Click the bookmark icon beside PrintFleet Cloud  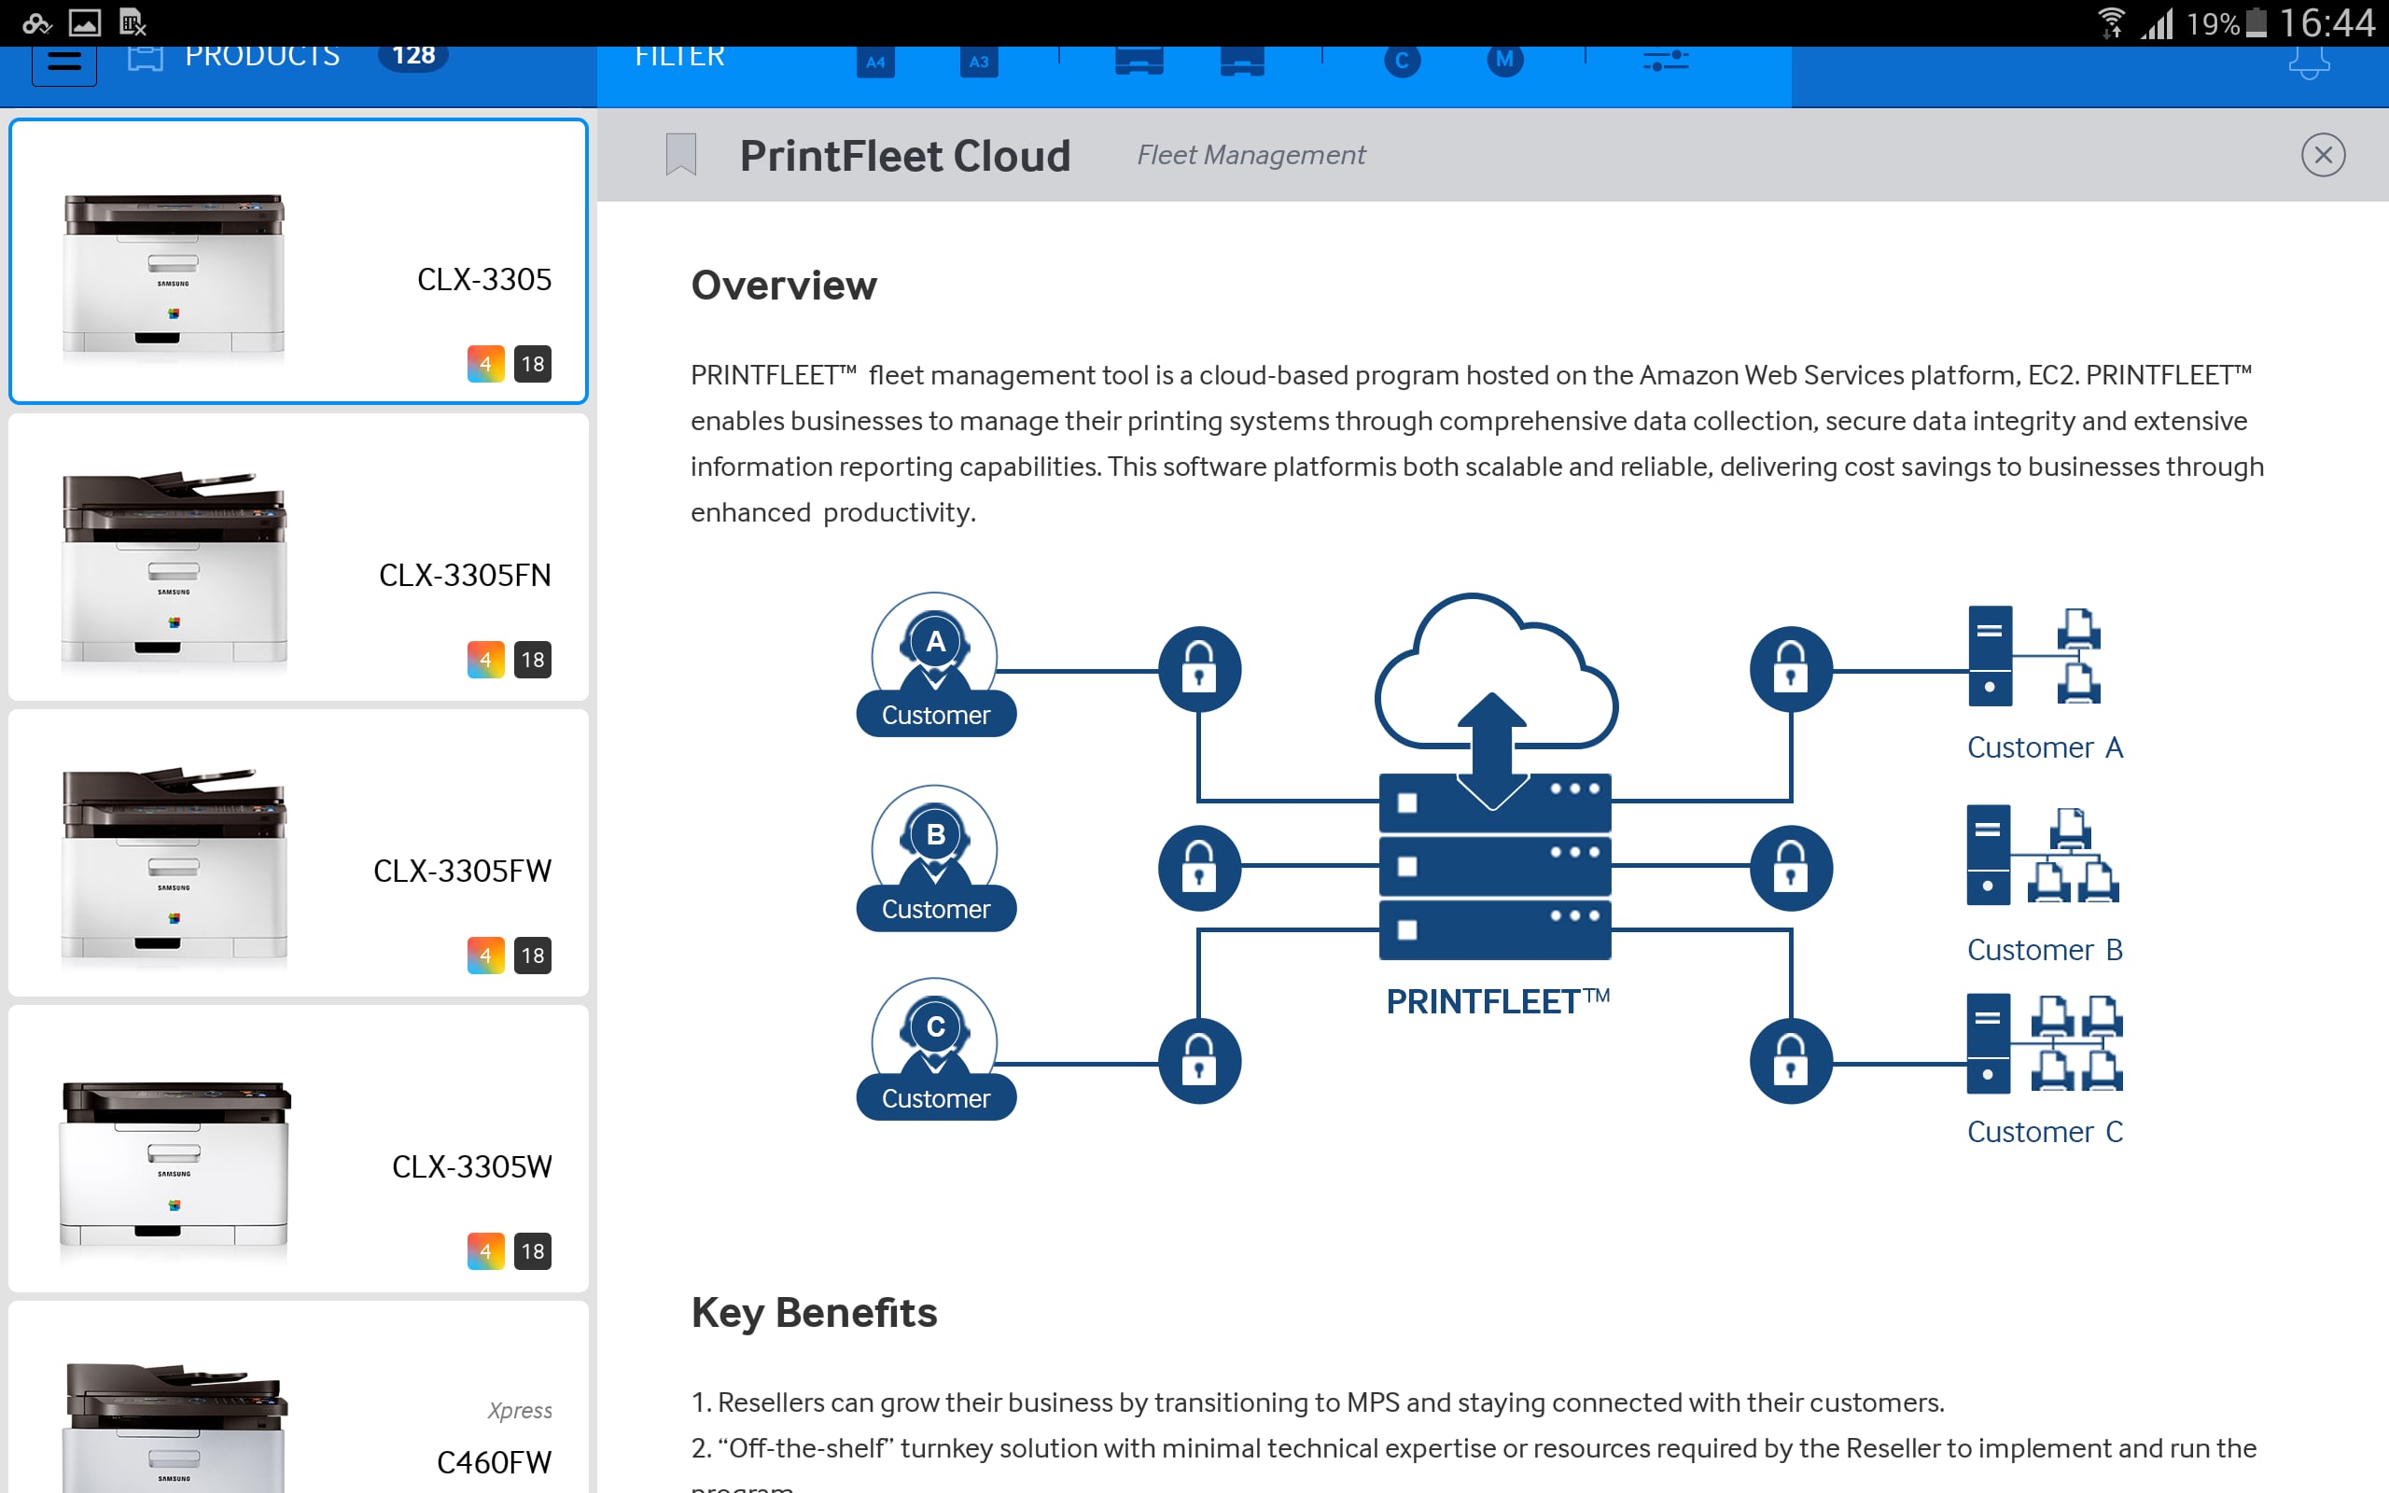point(681,154)
